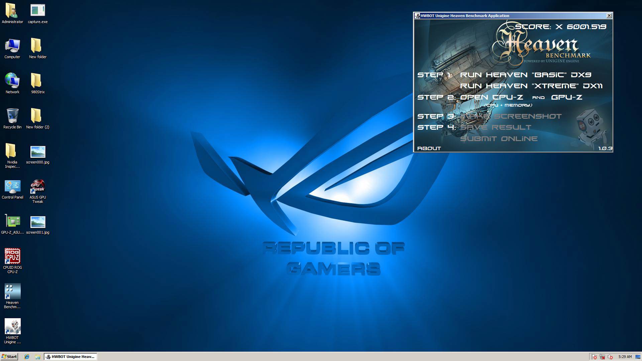Select capture.exe desktop icon
642x361 pixels.
[37, 13]
